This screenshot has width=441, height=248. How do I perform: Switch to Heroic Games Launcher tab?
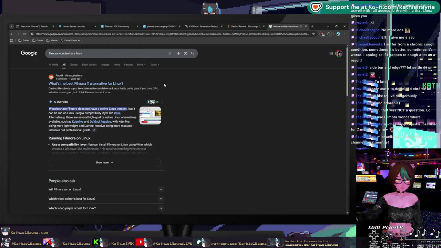(74, 26)
